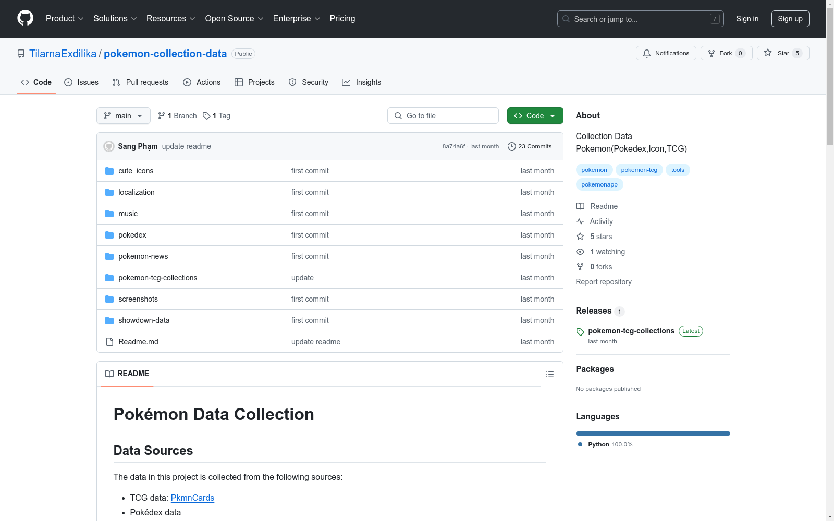Image resolution: width=834 pixels, height=521 pixels.
Task: Expand the Solutions menu
Action: click(x=115, y=18)
